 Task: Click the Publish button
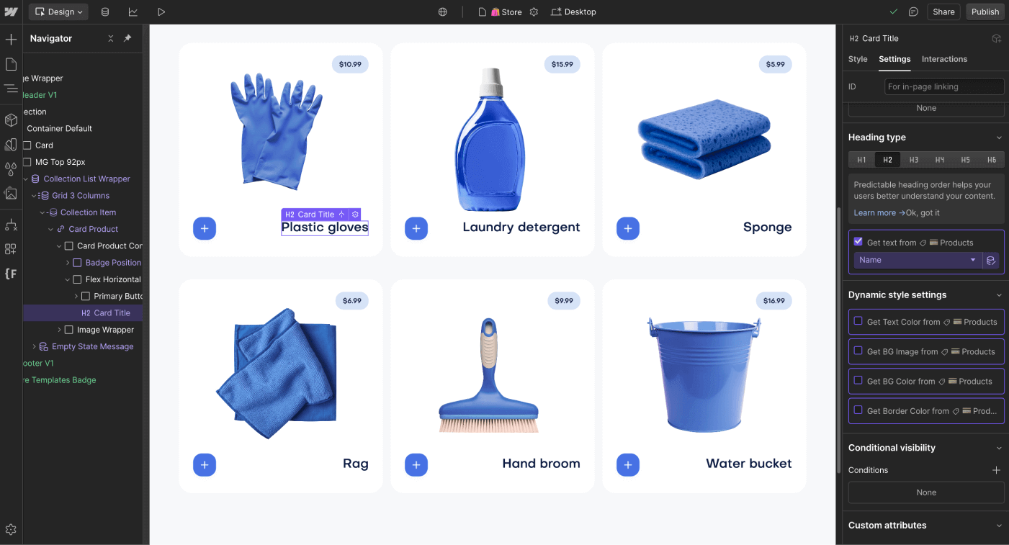click(985, 12)
